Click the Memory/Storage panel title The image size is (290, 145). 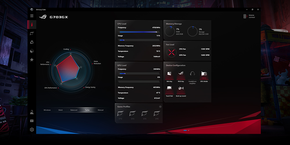[174, 24]
